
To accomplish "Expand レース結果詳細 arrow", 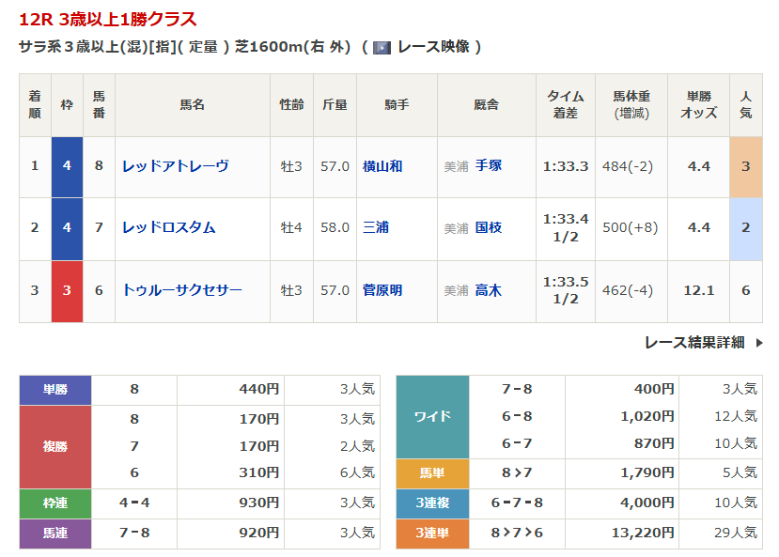I will (x=758, y=343).
